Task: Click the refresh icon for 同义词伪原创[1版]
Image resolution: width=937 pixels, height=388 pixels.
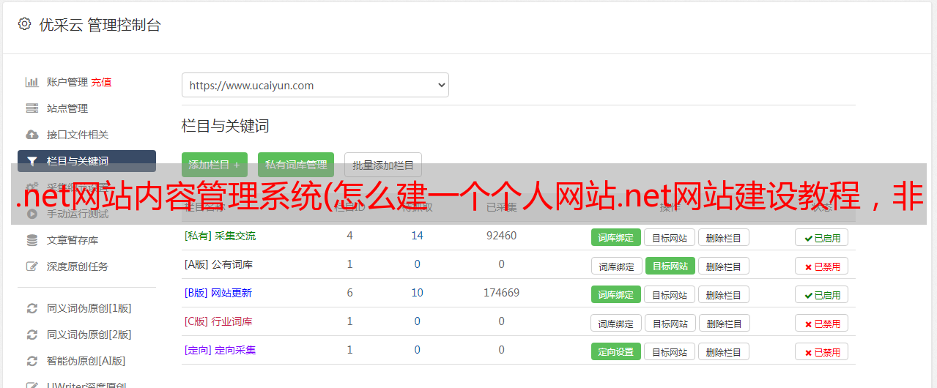Action: point(32,308)
